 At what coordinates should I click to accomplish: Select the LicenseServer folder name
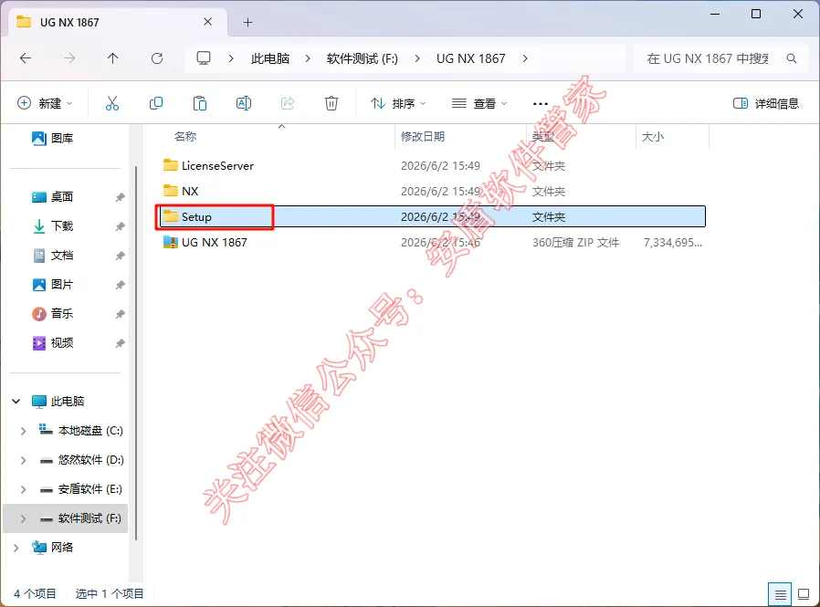click(x=217, y=166)
